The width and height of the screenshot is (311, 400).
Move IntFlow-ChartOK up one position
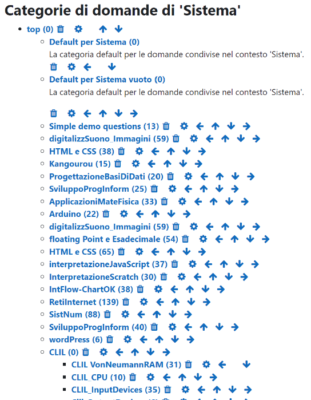tap(190, 290)
